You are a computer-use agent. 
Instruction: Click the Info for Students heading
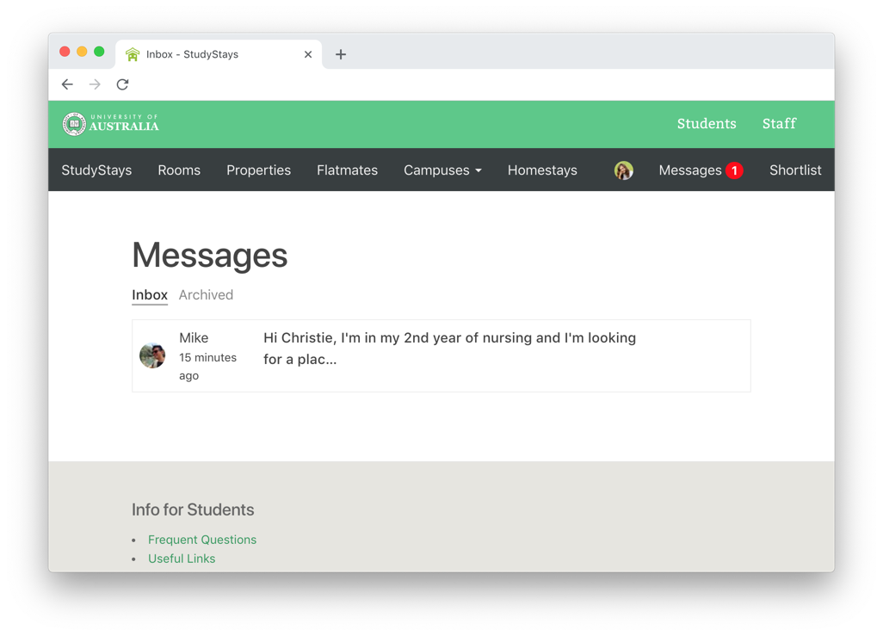[x=193, y=509]
